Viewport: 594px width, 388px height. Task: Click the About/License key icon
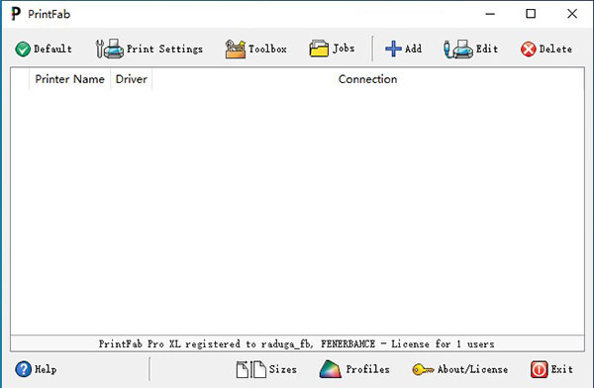point(423,369)
